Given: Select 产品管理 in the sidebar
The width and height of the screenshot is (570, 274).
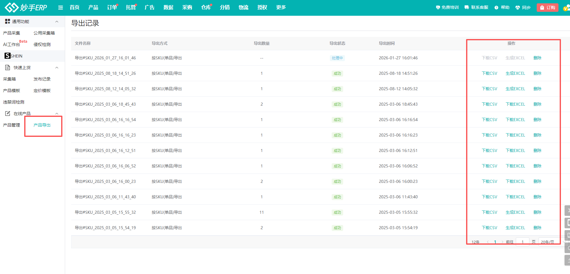Looking at the screenshot, I should click(x=12, y=125).
